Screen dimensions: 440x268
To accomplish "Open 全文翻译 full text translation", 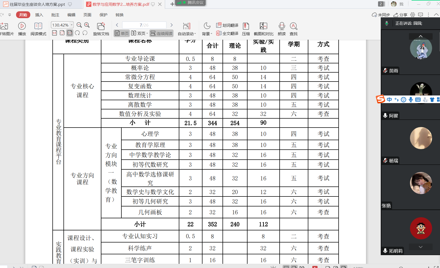I will tap(227, 33).
